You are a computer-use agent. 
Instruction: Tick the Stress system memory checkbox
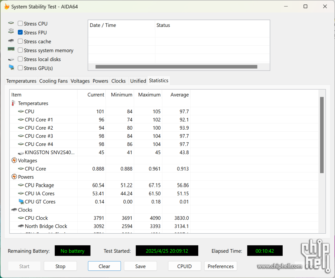click(x=20, y=50)
